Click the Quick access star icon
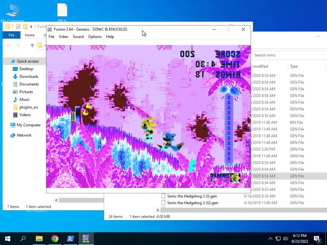 (13, 61)
